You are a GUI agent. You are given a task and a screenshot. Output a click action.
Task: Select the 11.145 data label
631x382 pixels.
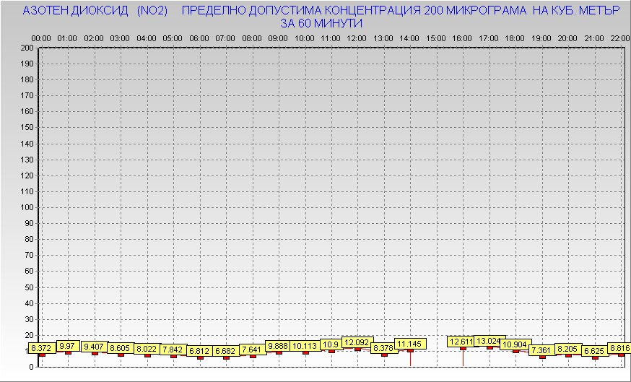pos(410,344)
